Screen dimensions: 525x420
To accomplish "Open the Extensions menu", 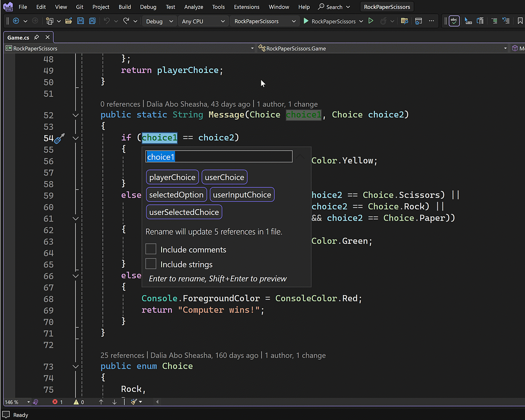I will pyautogui.click(x=247, y=7).
